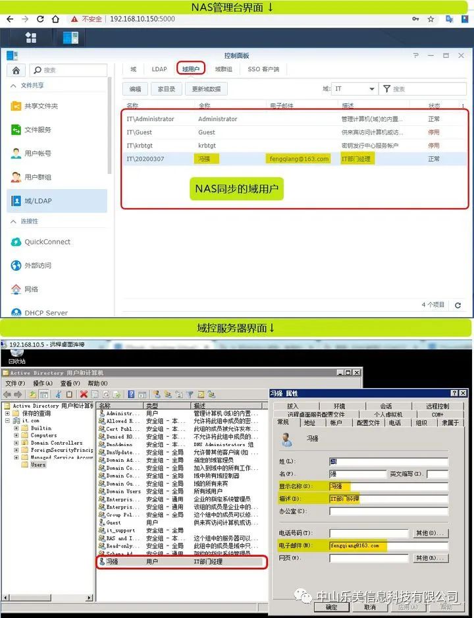This screenshot has height=618, width=474.
Task: Click the AD toolbar cut scissors icon
Action: point(59,394)
